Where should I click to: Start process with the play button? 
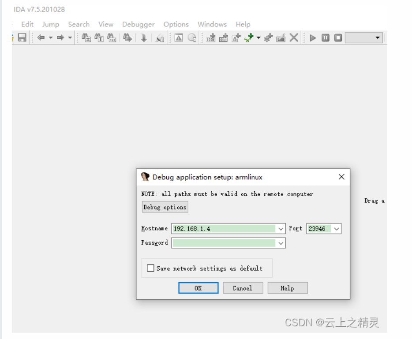coord(313,38)
